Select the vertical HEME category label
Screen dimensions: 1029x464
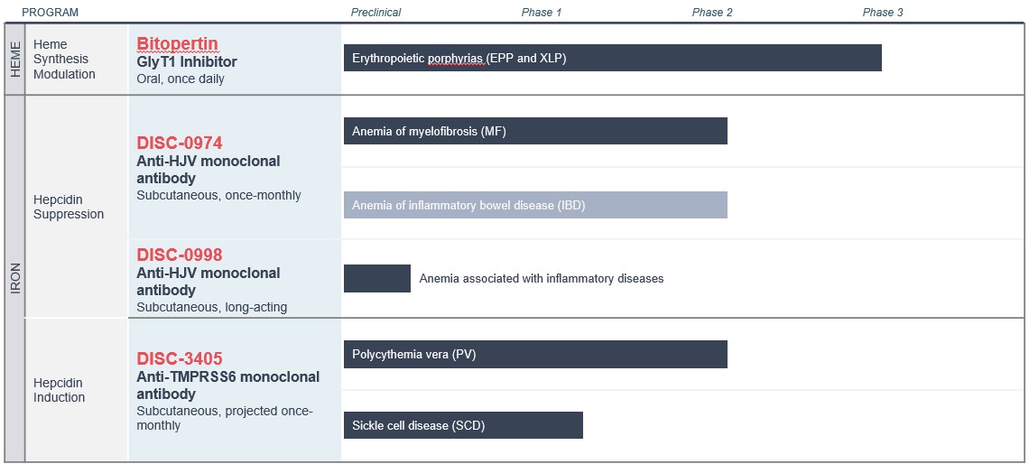[15, 59]
